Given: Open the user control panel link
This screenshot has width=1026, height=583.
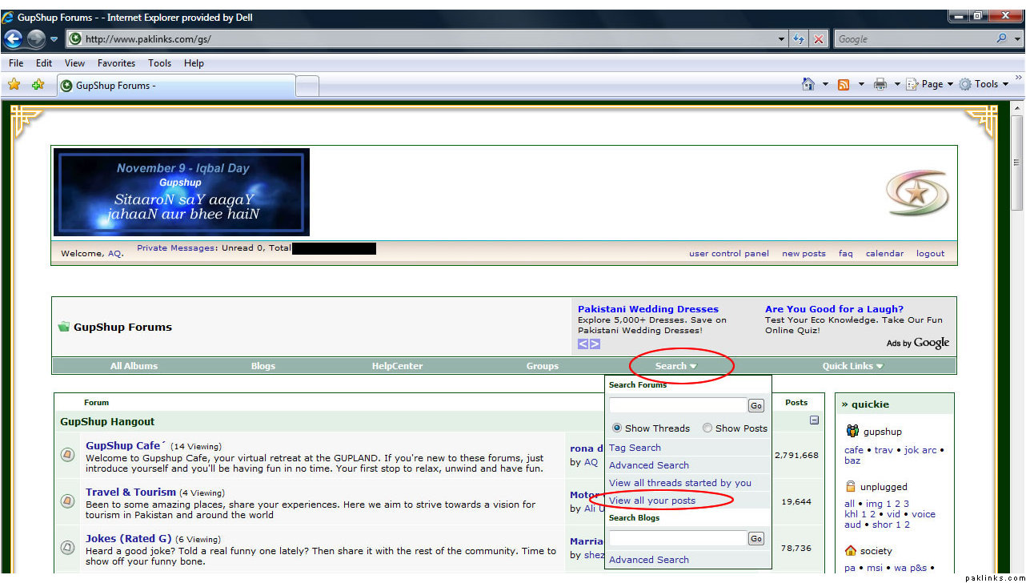Looking at the screenshot, I should click(x=728, y=254).
